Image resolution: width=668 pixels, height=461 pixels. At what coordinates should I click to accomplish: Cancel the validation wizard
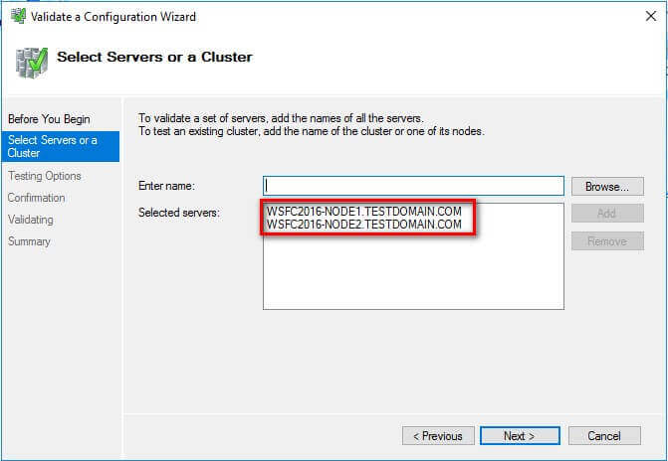(x=603, y=435)
